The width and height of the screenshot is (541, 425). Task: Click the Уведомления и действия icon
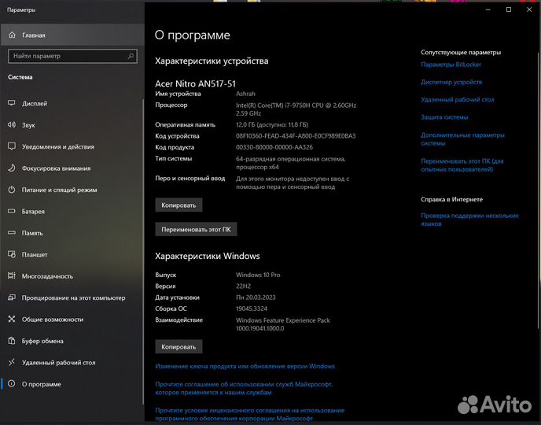pyautogui.click(x=12, y=146)
